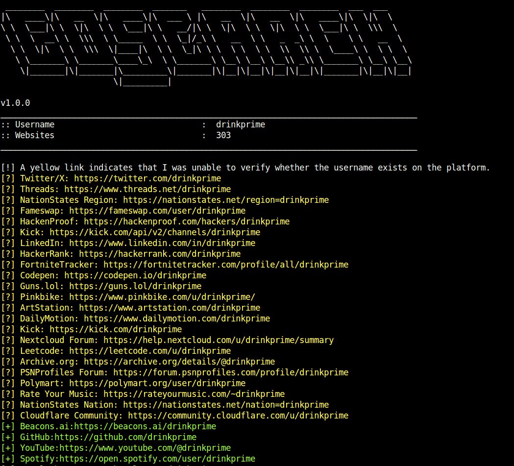The width and height of the screenshot is (514, 466).
Task: Click the 'Twitter/X:' site label
Action: pyautogui.click(x=45, y=178)
